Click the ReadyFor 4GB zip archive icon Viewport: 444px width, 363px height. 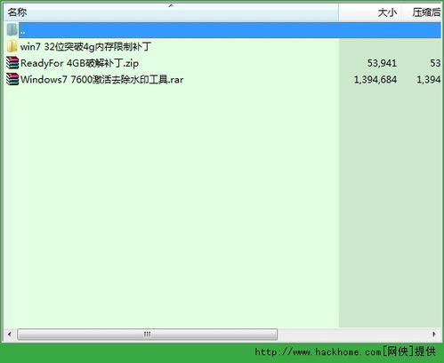click(12, 63)
